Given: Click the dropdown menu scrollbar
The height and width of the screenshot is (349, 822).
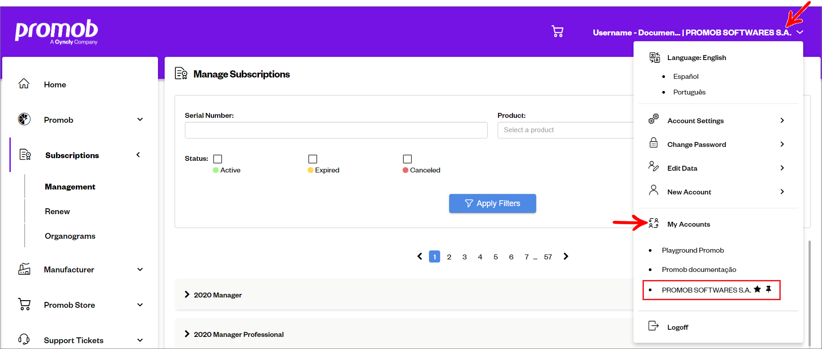Looking at the screenshot, I should [x=809, y=293].
